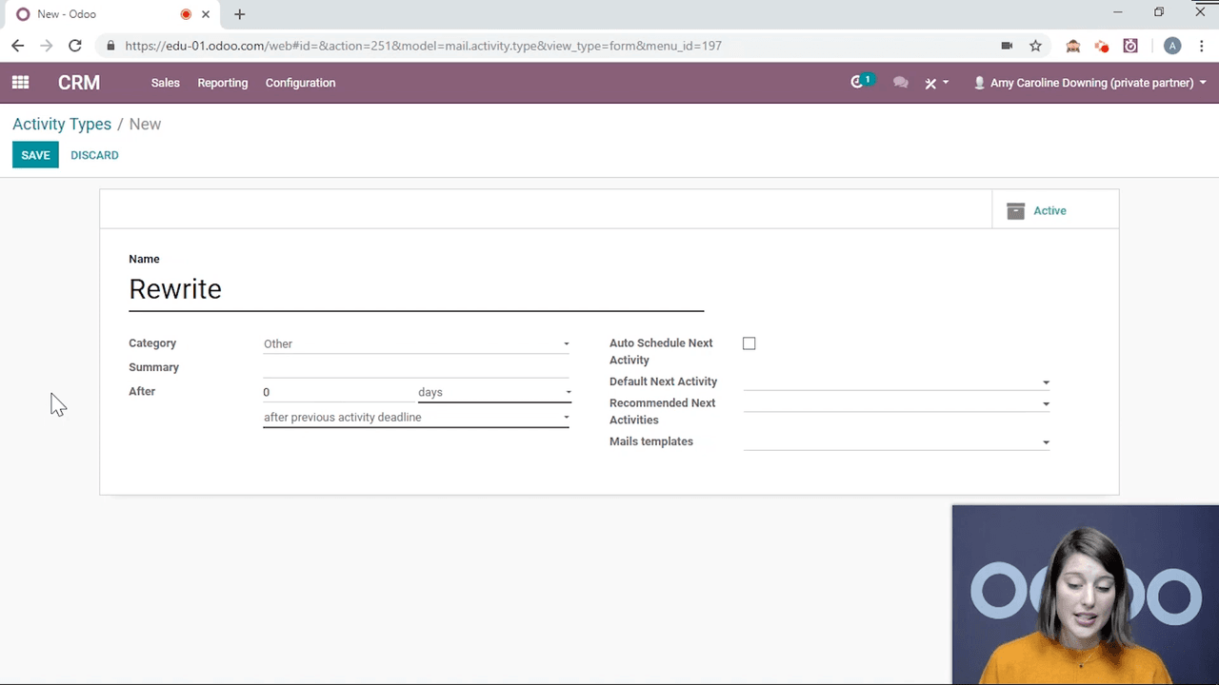This screenshot has width=1219, height=685.
Task: Open the Mails templates dropdown
Action: [896, 442]
